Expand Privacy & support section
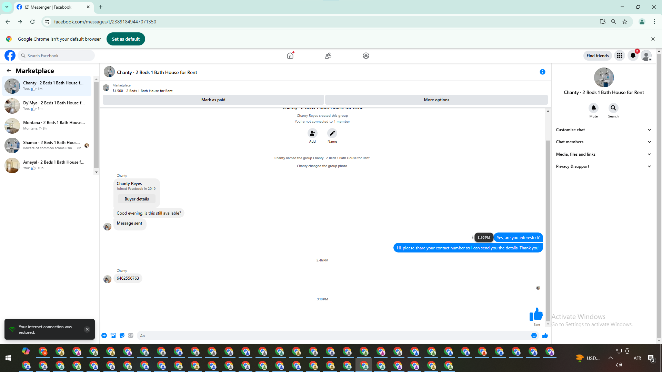662x372 pixels. [x=604, y=166]
